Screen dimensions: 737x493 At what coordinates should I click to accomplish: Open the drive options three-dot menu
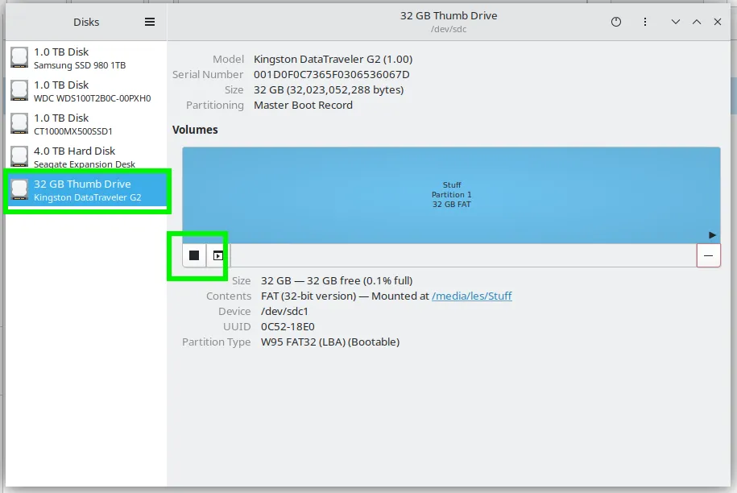click(645, 22)
